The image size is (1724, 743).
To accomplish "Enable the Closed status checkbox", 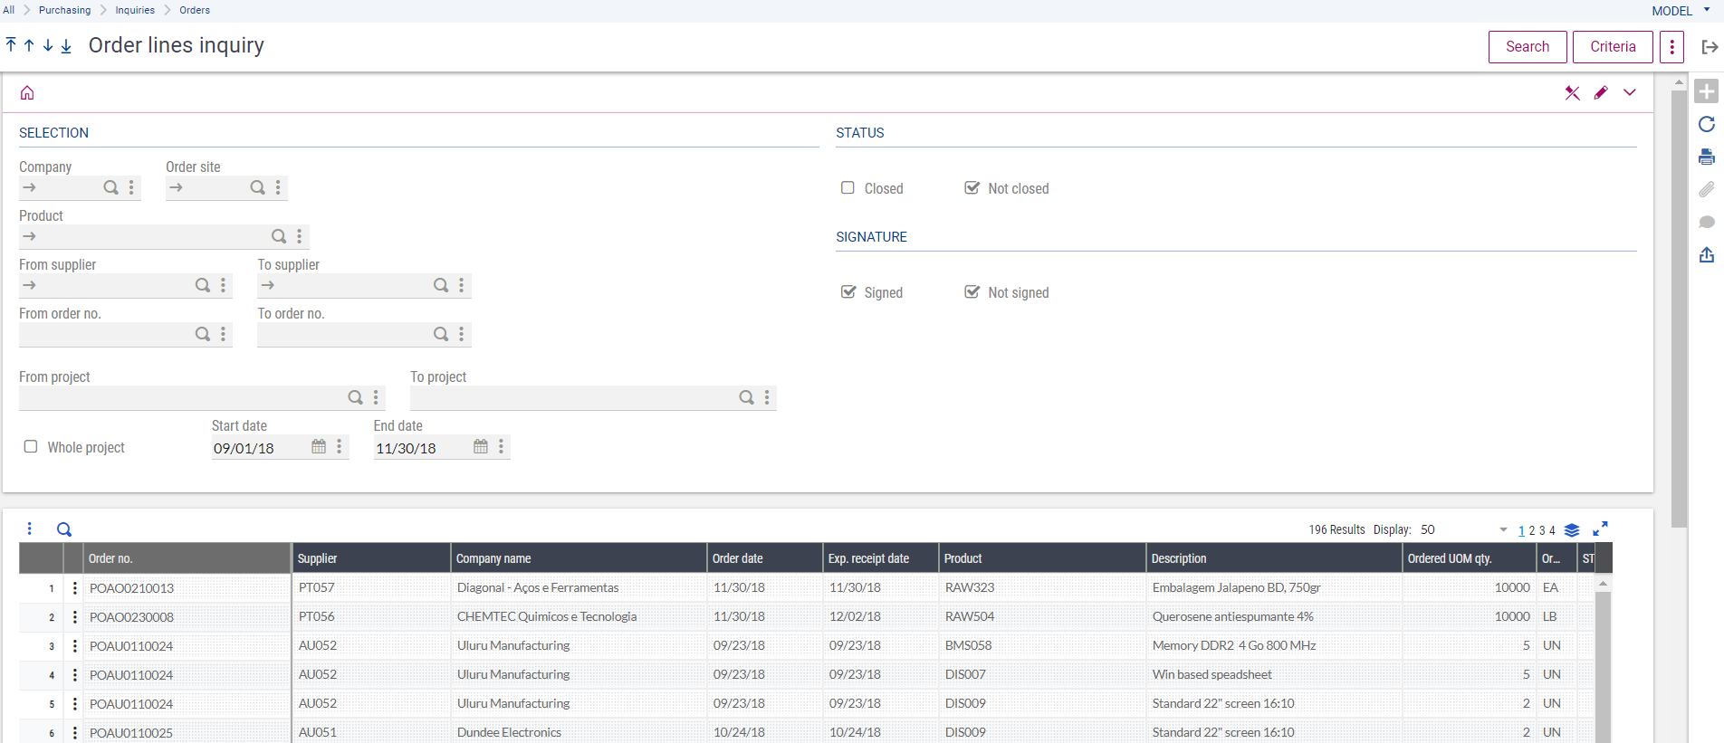I will click(x=848, y=188).
